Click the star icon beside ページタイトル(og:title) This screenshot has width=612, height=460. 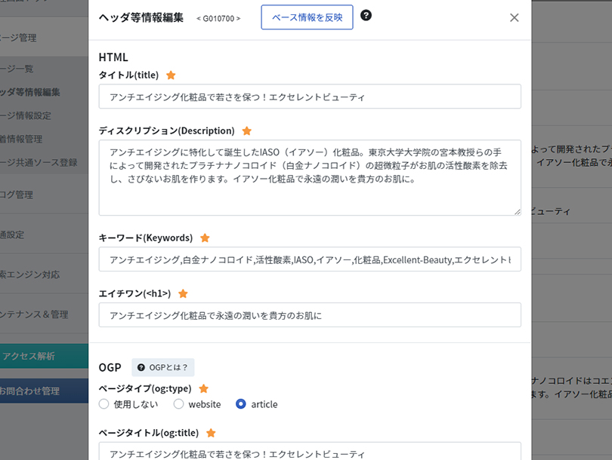[211, 433]
